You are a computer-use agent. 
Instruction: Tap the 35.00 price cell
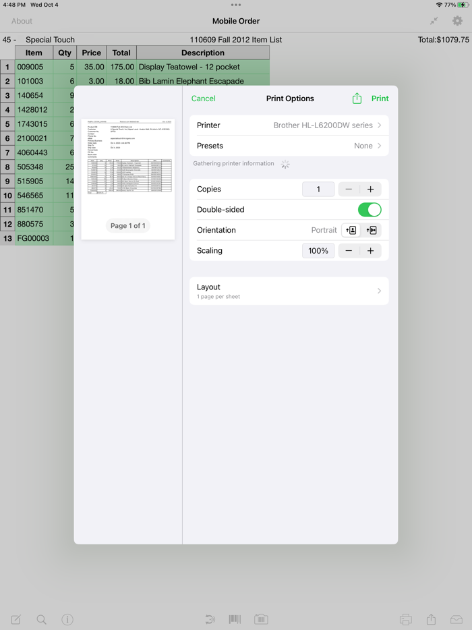pos(91,67)
